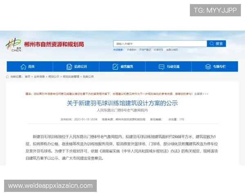Open the 首页 navigation tab
Screen dimensions: 245x196
point(30,67)
